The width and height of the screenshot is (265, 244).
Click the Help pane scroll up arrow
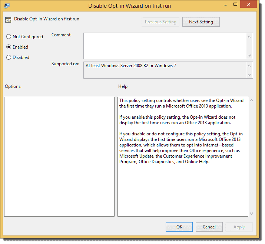[252, 100]
